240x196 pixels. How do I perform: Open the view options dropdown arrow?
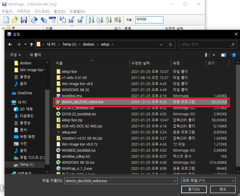(x=214, y=55)
